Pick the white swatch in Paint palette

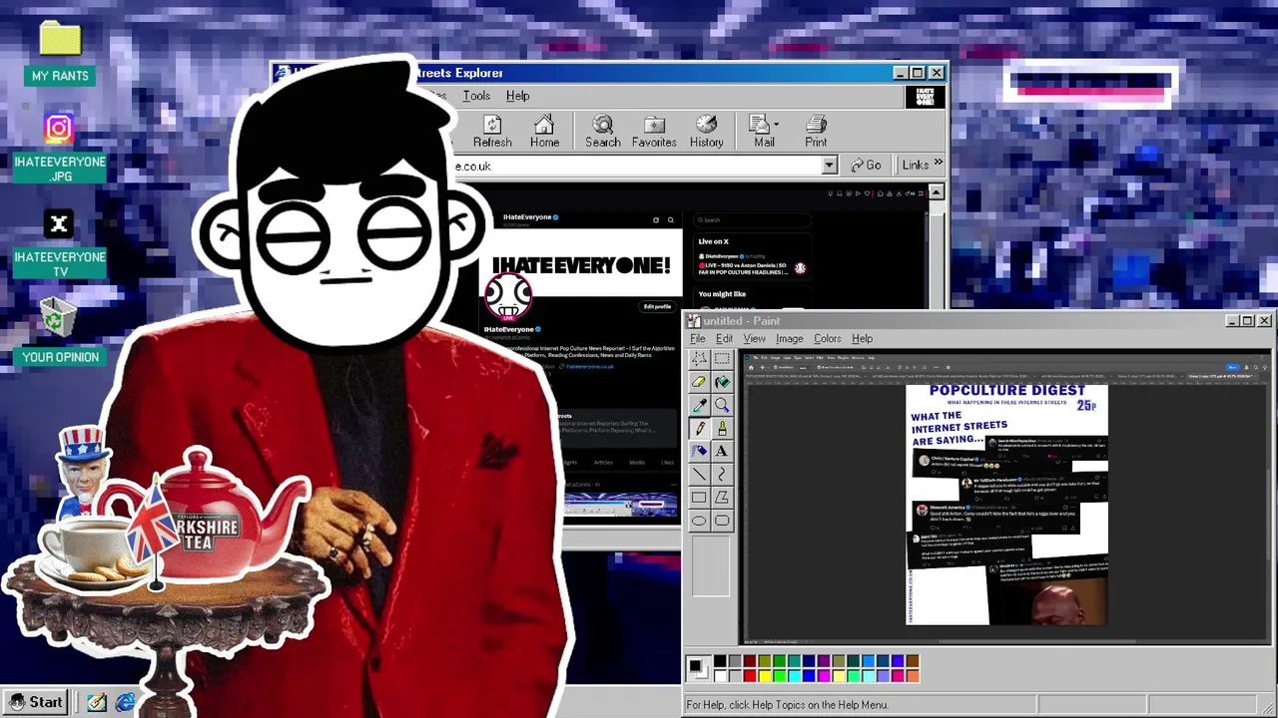pos(720,676)
